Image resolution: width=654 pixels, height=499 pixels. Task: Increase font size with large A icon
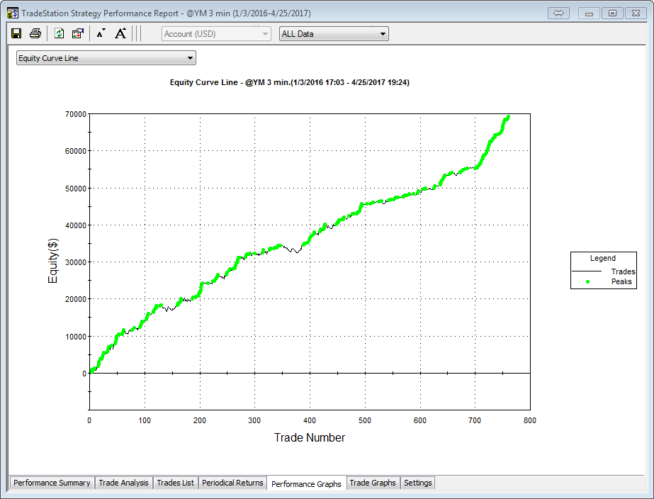(120, 33)
